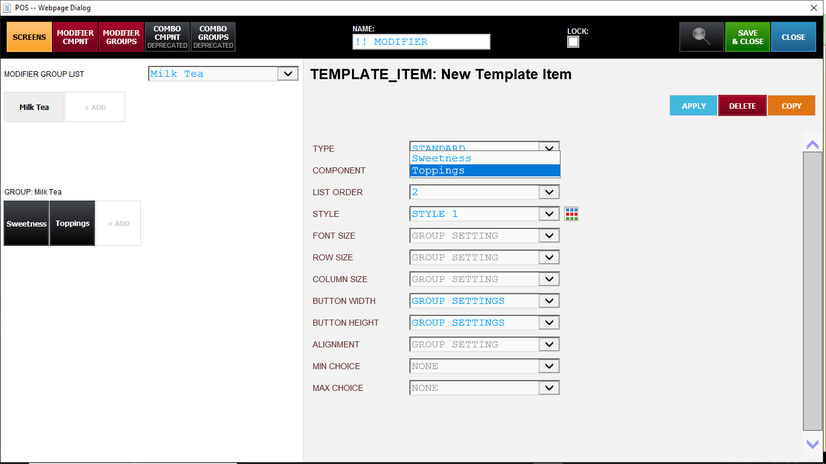Open the MODIFIER GROUPS tab
The height and width of the screenshot is (464, 826).
click(122, 37)
